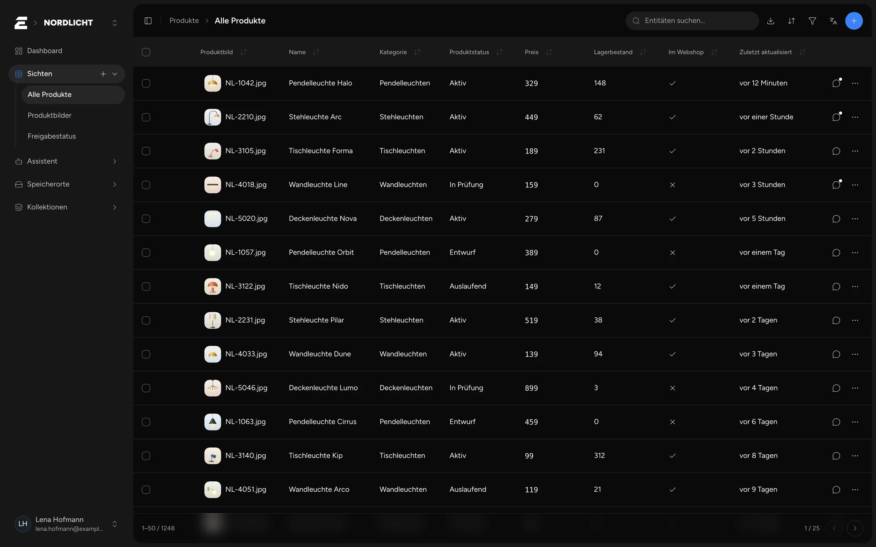The height and width of the screenshot is (547, 876).
Task: Open the filter funnel icon
Action: (812, 21)
